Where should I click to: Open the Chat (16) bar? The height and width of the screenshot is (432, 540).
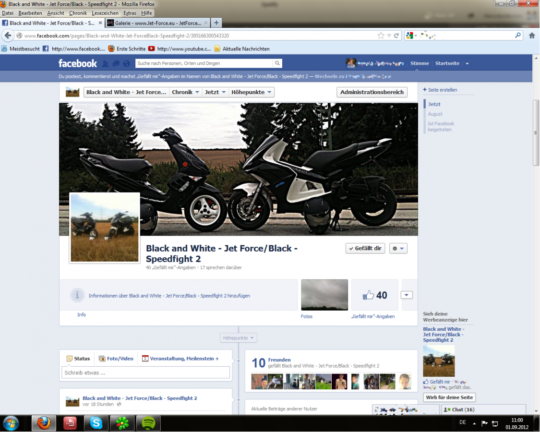click(x=483, y=409)
